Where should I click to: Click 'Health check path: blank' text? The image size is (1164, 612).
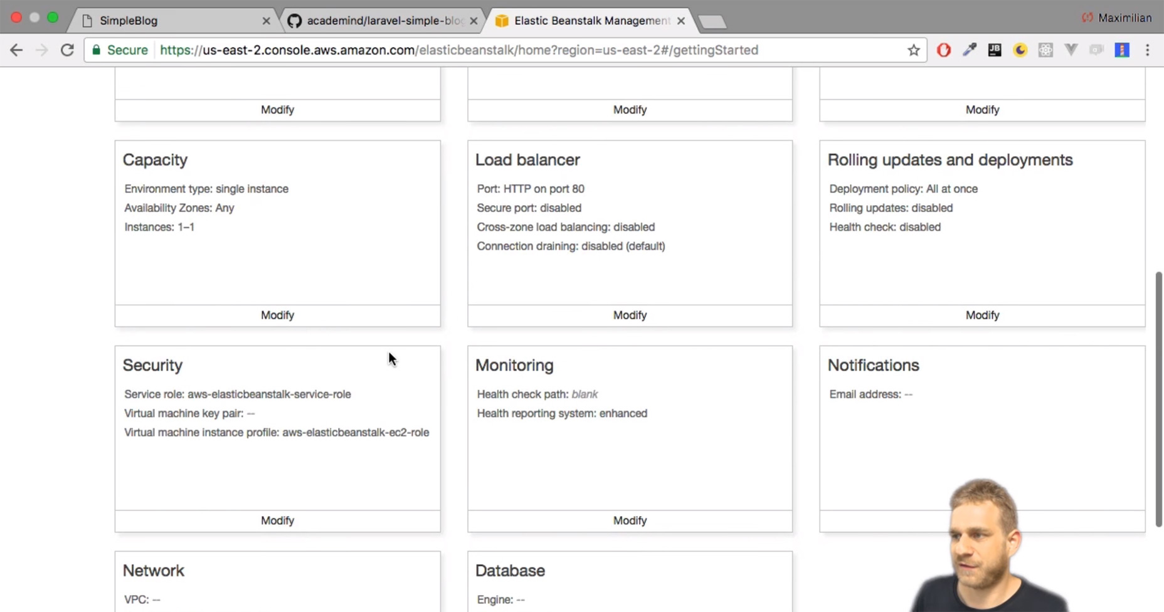tap(537, 394)
